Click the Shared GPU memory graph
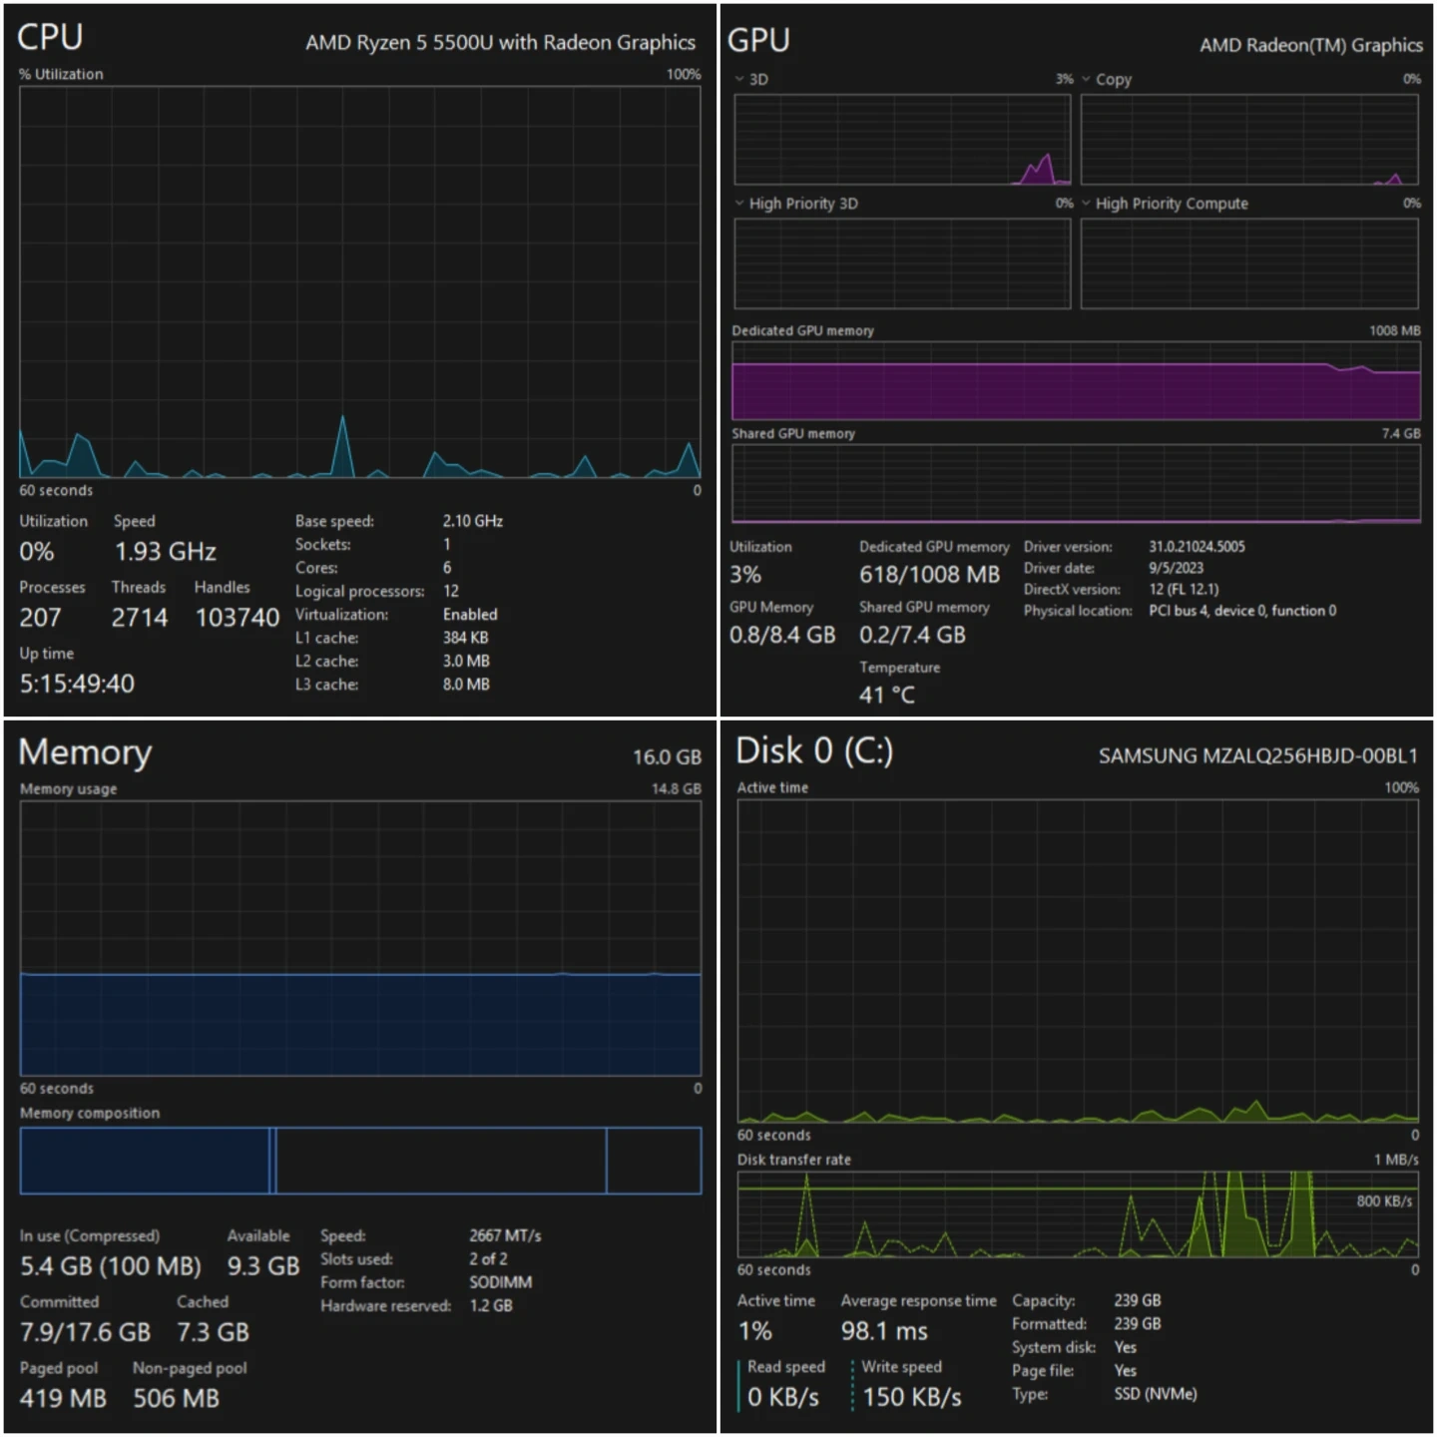1437x1437 pixels. (1076, 483)
